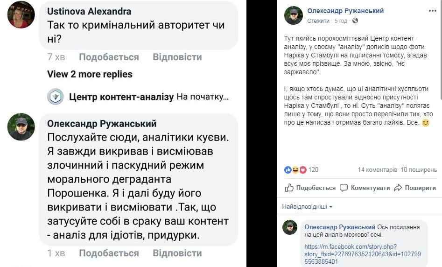Open Олександр Ружанський's avatar in left comment

[x=21, y=126]
